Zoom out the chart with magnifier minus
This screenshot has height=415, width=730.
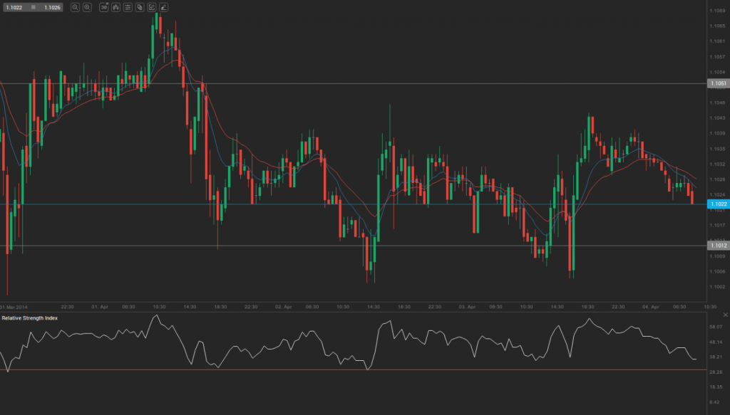click(x=75, y=7)
